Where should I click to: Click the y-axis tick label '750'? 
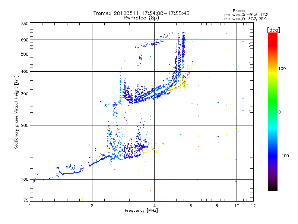pyautogui.click(x=25, y=24)
